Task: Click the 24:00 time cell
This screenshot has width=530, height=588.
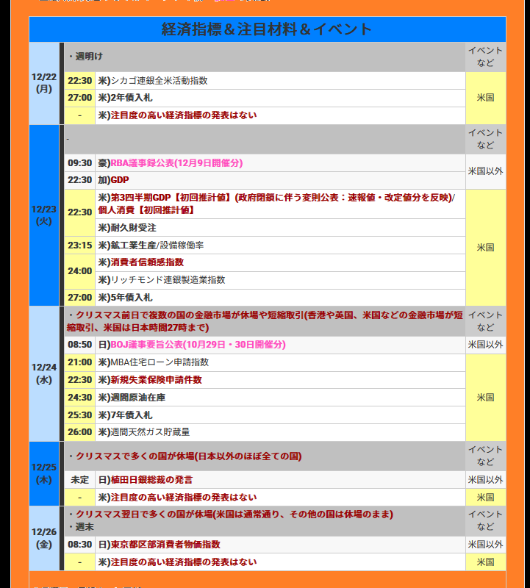Action: pos(80,271)
